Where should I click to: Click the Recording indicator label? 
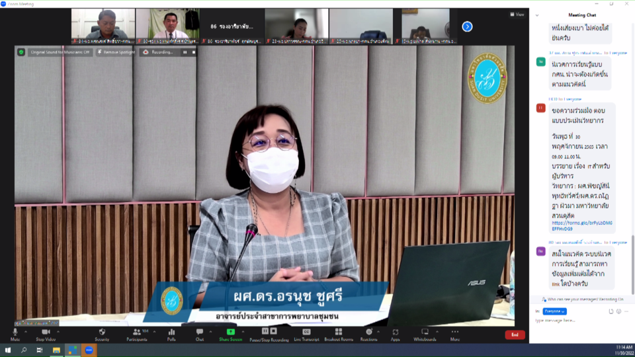click(158, 52)
